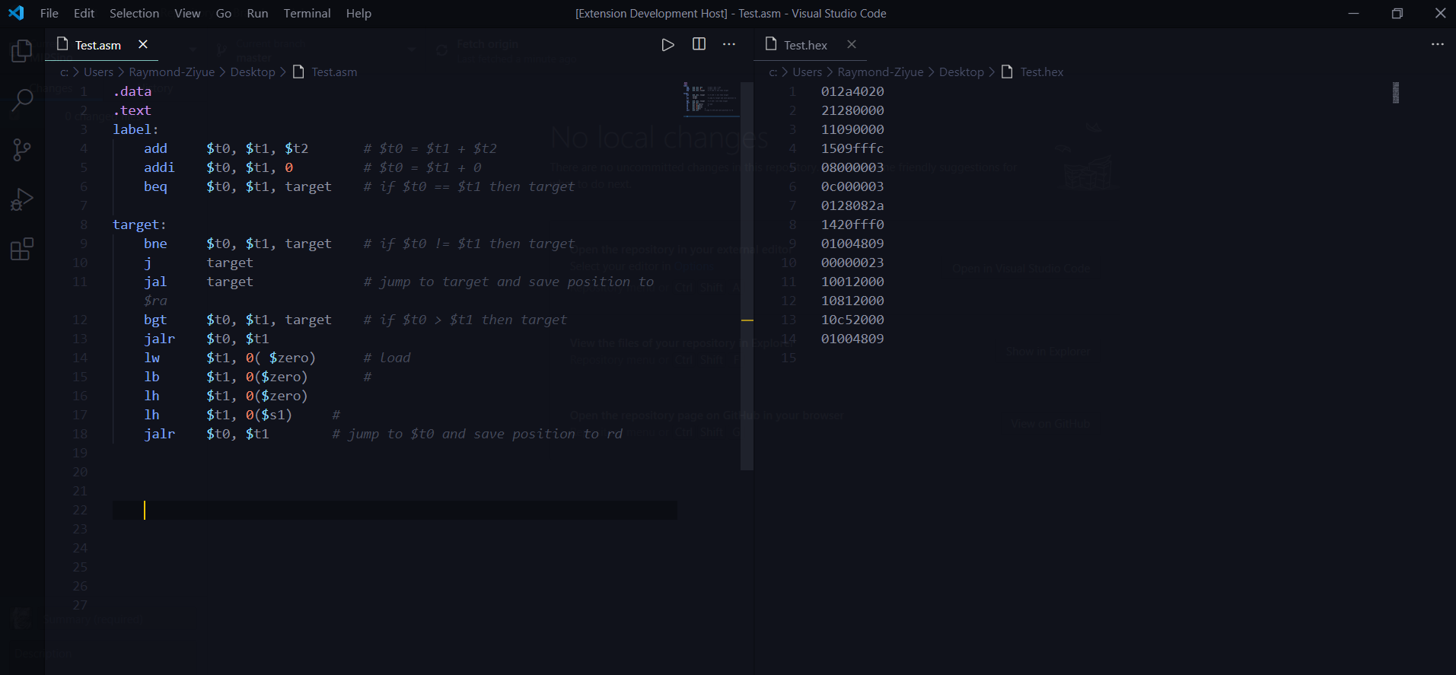Image resolution: width=1456 pixels, height=675 pixels.
Task: Click the 'label:' line in Test.asm
Action: click(x=135, y=129)
